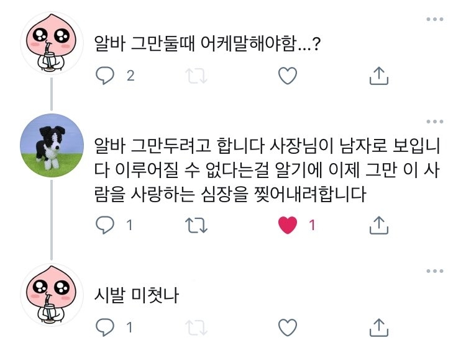Open more options for last tweet
Viewport: 466px width, 343px height.
click(435, 271)
